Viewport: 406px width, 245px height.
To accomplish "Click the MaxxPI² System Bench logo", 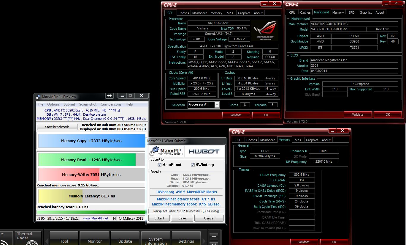I will (166, 151).
